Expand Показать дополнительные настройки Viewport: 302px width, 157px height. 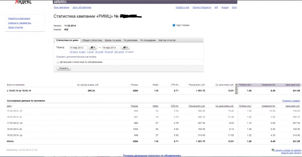(x=76, y=57)
